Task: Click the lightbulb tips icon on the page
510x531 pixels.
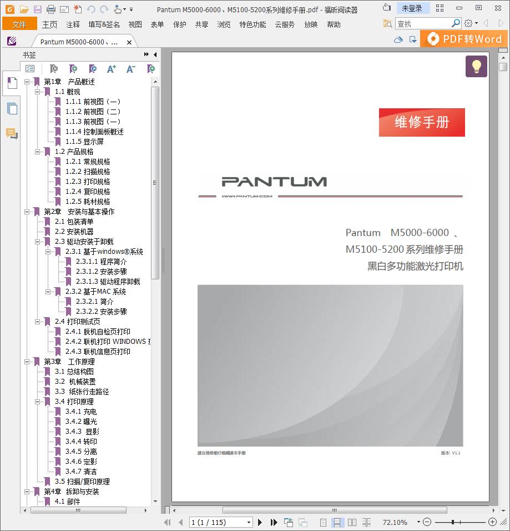Action: tap(476, 67)
